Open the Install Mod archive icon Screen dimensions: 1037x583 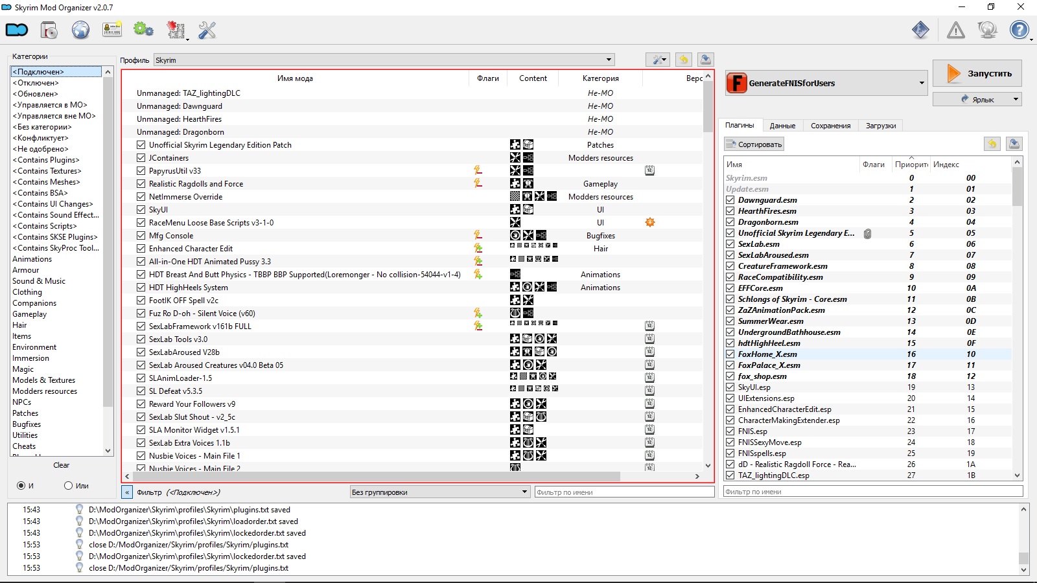pyautogui.click(x=49, y=30)
